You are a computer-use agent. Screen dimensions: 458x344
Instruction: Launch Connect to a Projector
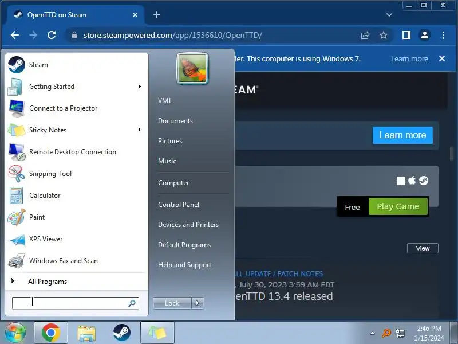pyautogui.click(x=76, y=108)
